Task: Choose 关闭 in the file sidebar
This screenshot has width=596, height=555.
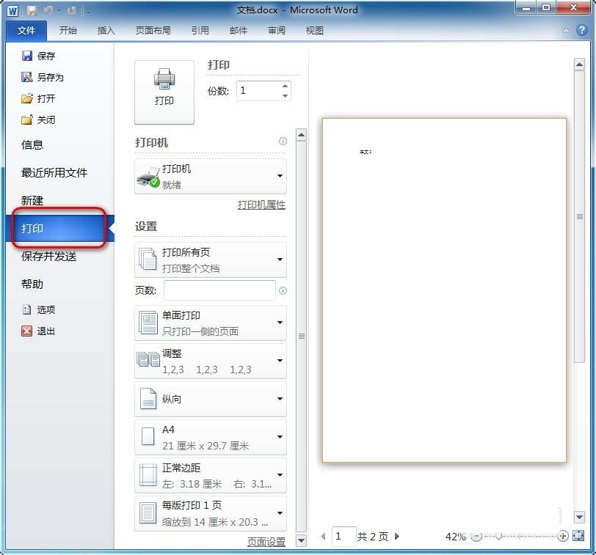Action: click(39, 120)
